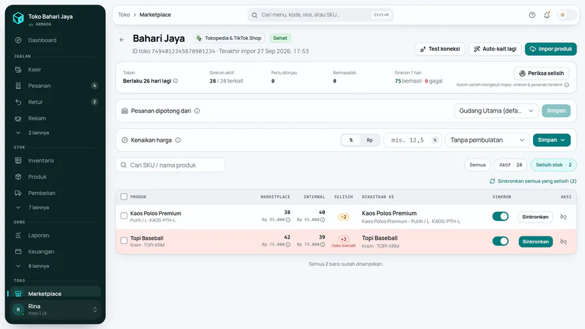Click the Pembelian truck icon
Screen dimensions: 585x329
(18, 193)
